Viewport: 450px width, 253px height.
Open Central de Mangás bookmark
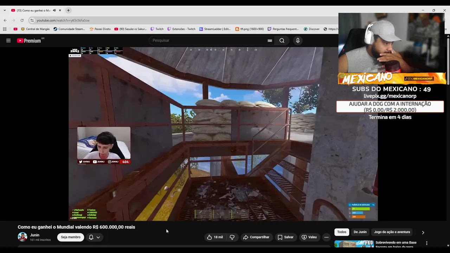(35, 29)
